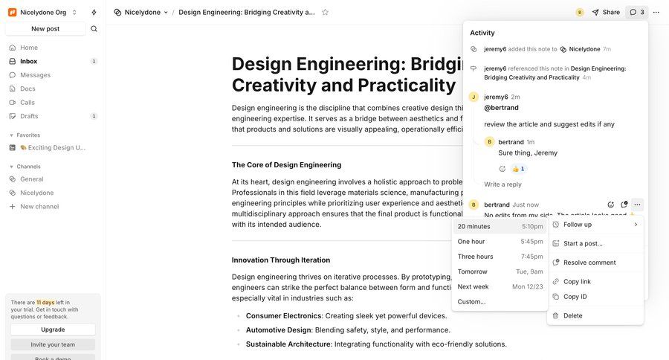Select Copy link from the menu

577,281
